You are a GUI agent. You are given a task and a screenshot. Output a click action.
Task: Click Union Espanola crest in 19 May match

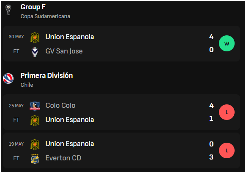point(35,144)
